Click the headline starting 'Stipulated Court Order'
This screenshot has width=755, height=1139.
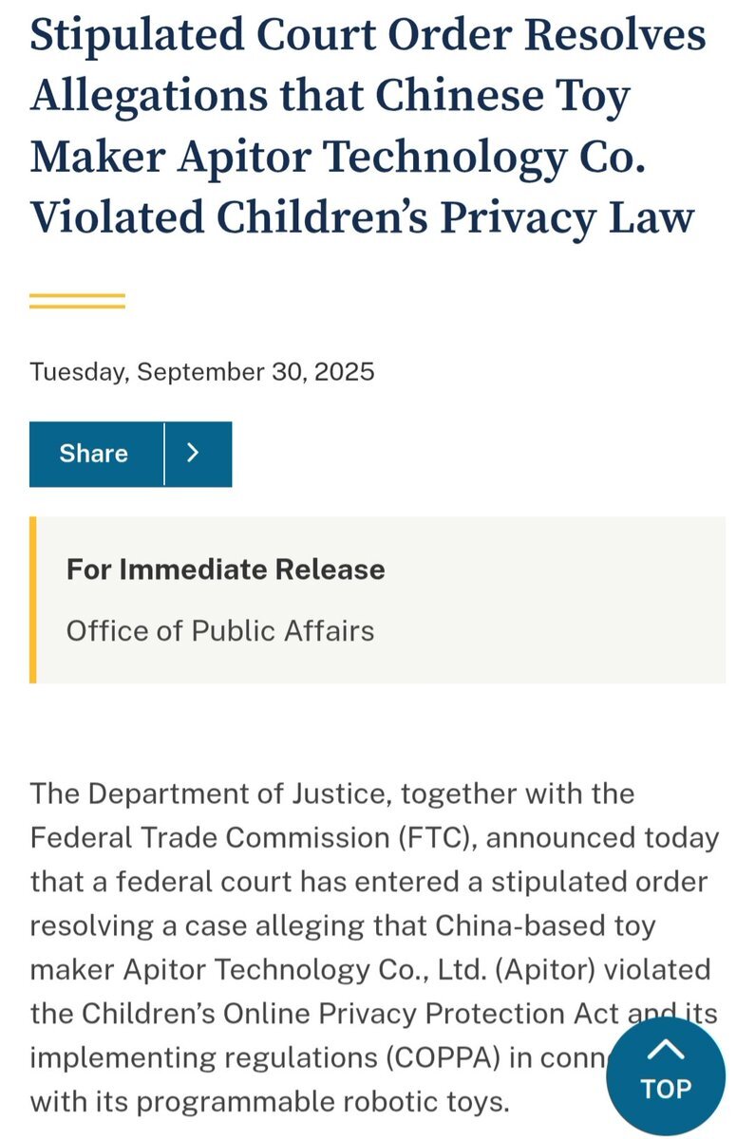pos(368,36)
